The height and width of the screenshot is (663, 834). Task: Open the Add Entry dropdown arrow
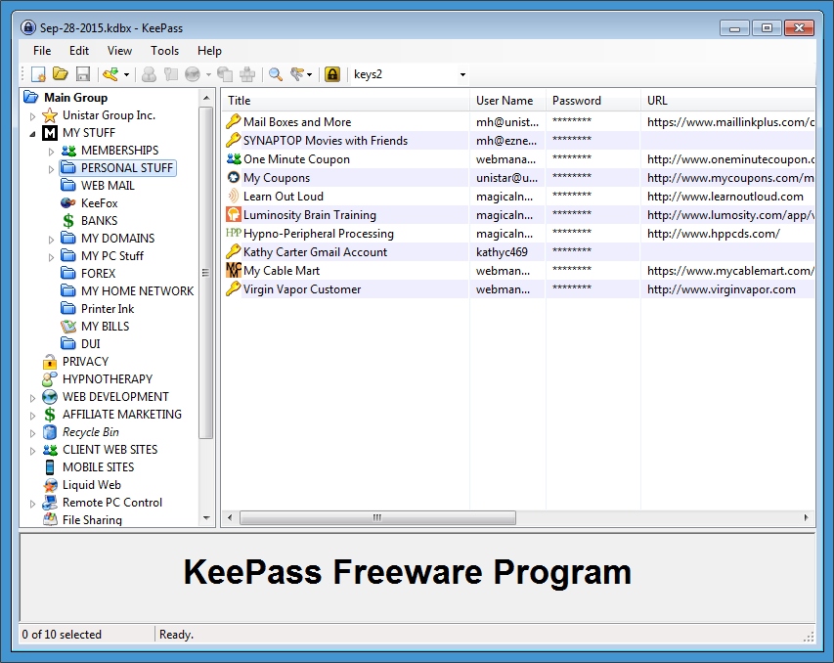(126, 75)
